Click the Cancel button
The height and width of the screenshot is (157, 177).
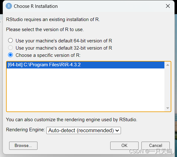156,145
